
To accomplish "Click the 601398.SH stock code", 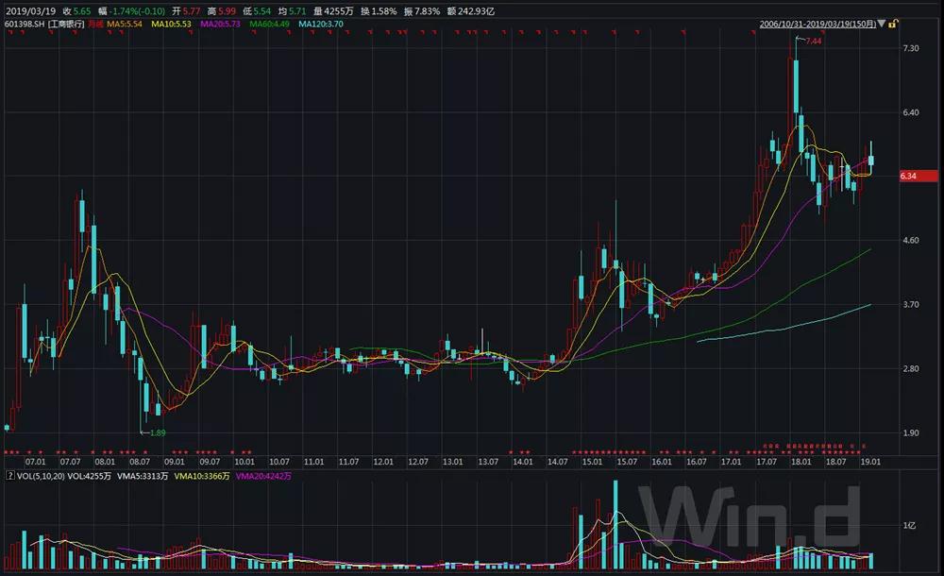I will point(24,23).
